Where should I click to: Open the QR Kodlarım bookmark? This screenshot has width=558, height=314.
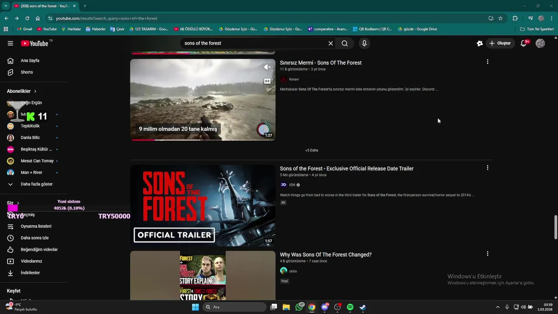[372, 29]
